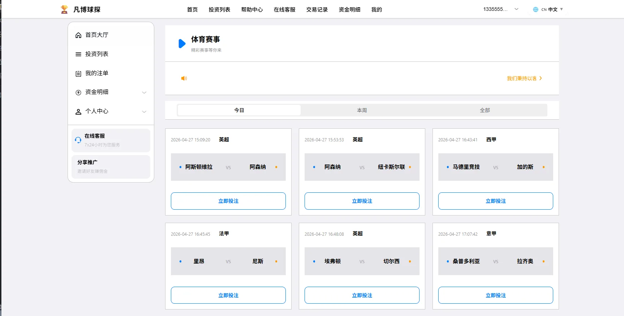This screenshot has height=316, width=624.
Task: Click the 凡博球探 brand name
Action: 87,9
